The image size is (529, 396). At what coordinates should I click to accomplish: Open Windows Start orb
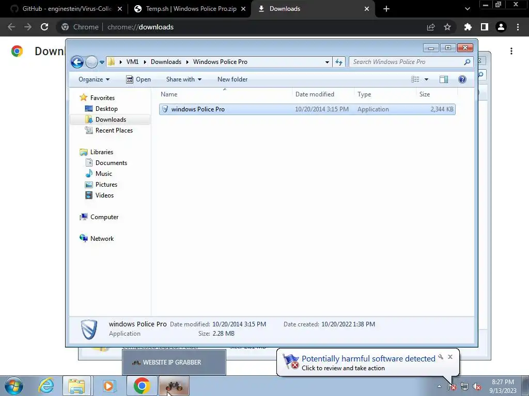point(14,386)
